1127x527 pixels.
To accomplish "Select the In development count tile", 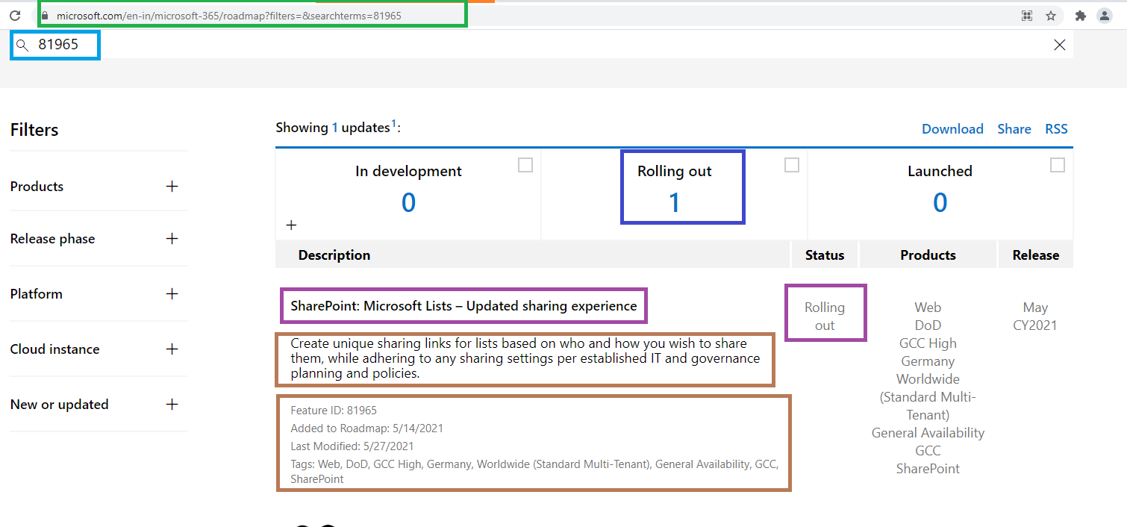I will tap(408, 194).
